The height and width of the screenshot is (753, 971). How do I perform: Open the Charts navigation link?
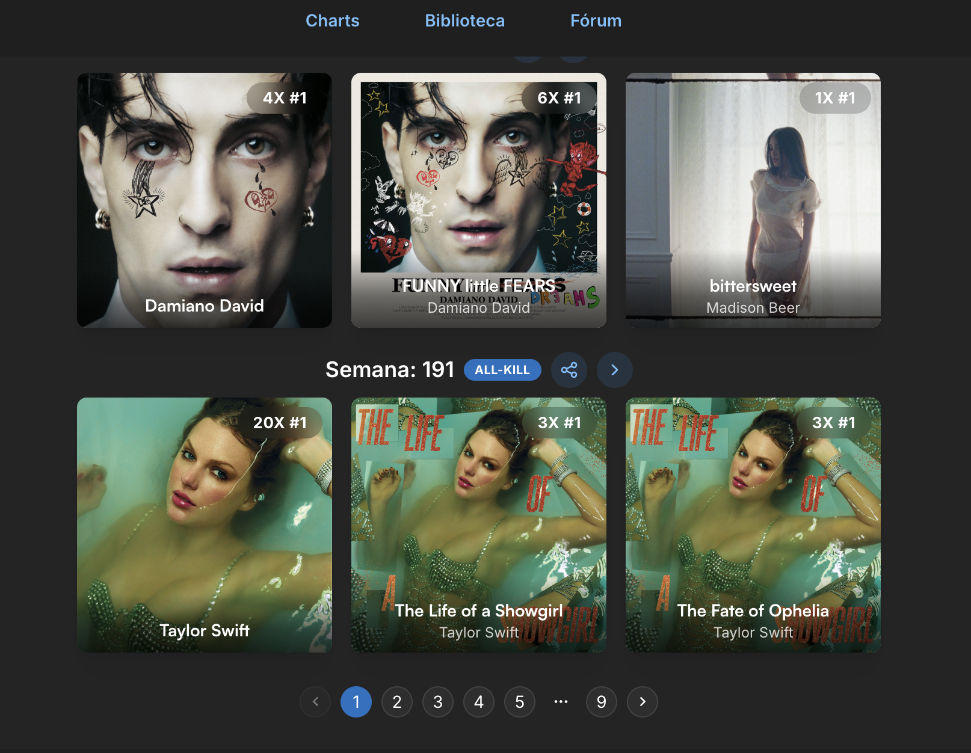point(332,20)
